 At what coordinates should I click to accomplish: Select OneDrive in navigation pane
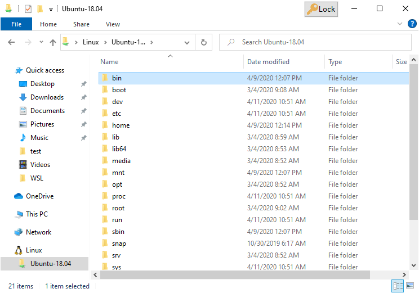pyautogui.click(x=40, y=196)
